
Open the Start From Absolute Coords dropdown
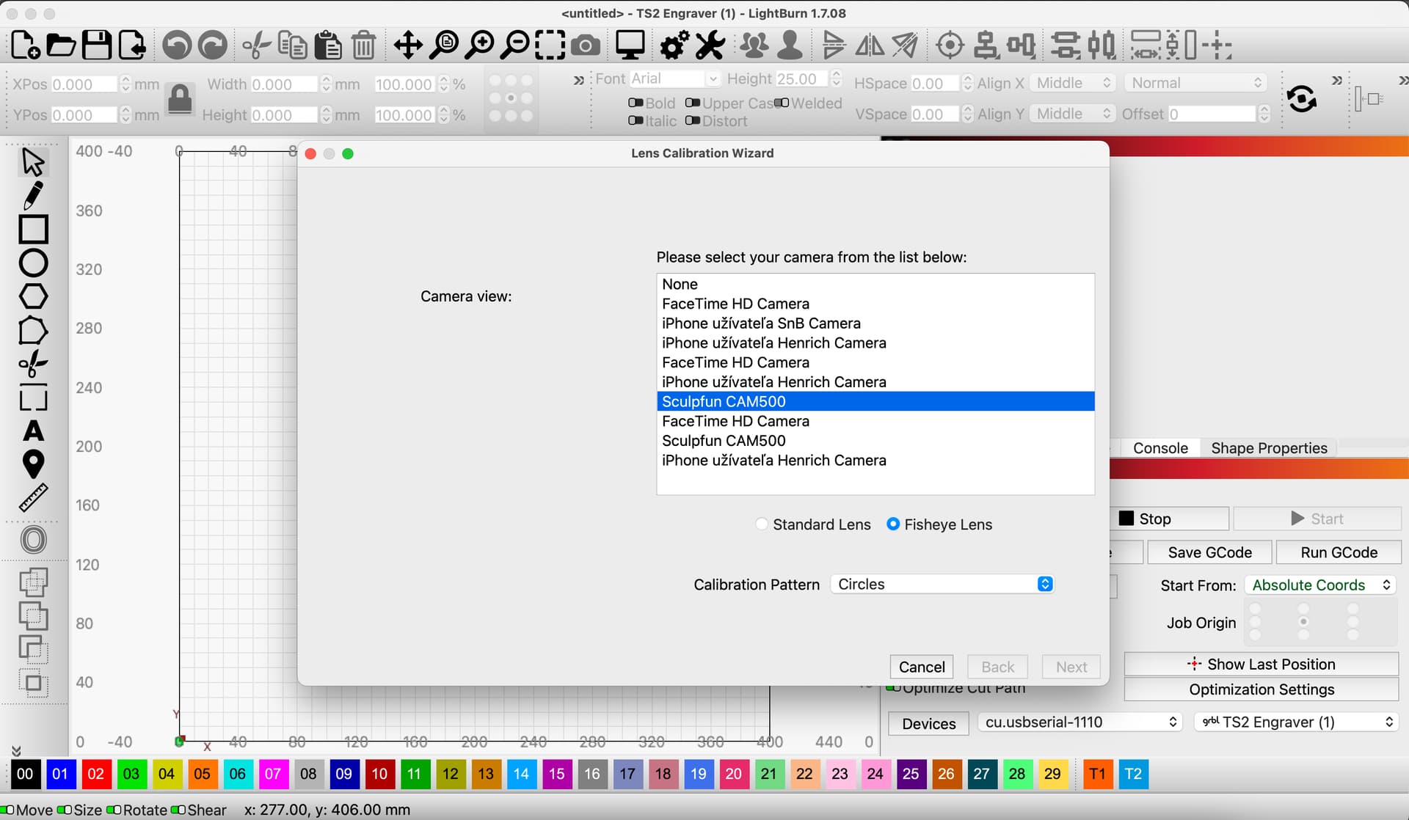[x=1320, y=585]
